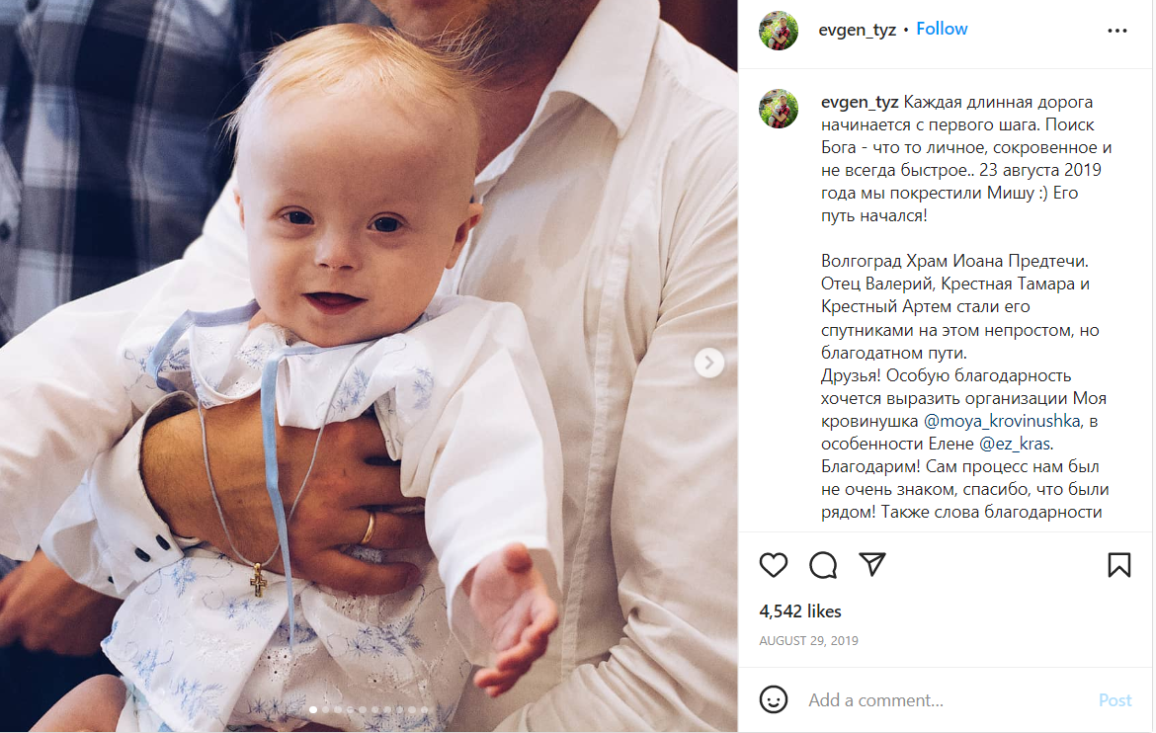
Task: Save post using bookmark icon
Action: [1118, 565]
